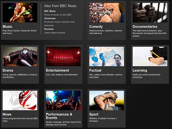Click the Entertainment red theatre image

coord(63,56)
